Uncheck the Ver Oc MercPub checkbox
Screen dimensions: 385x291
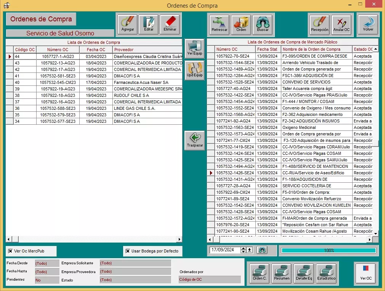point(11,251)
